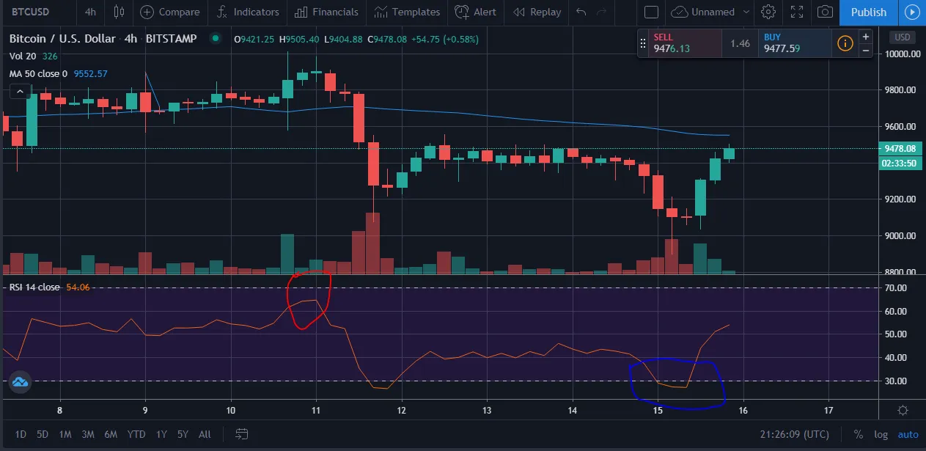This screenshot has height=451, width=926.
Task: Open price scale settings gear
Action: [x=903, y=411]
